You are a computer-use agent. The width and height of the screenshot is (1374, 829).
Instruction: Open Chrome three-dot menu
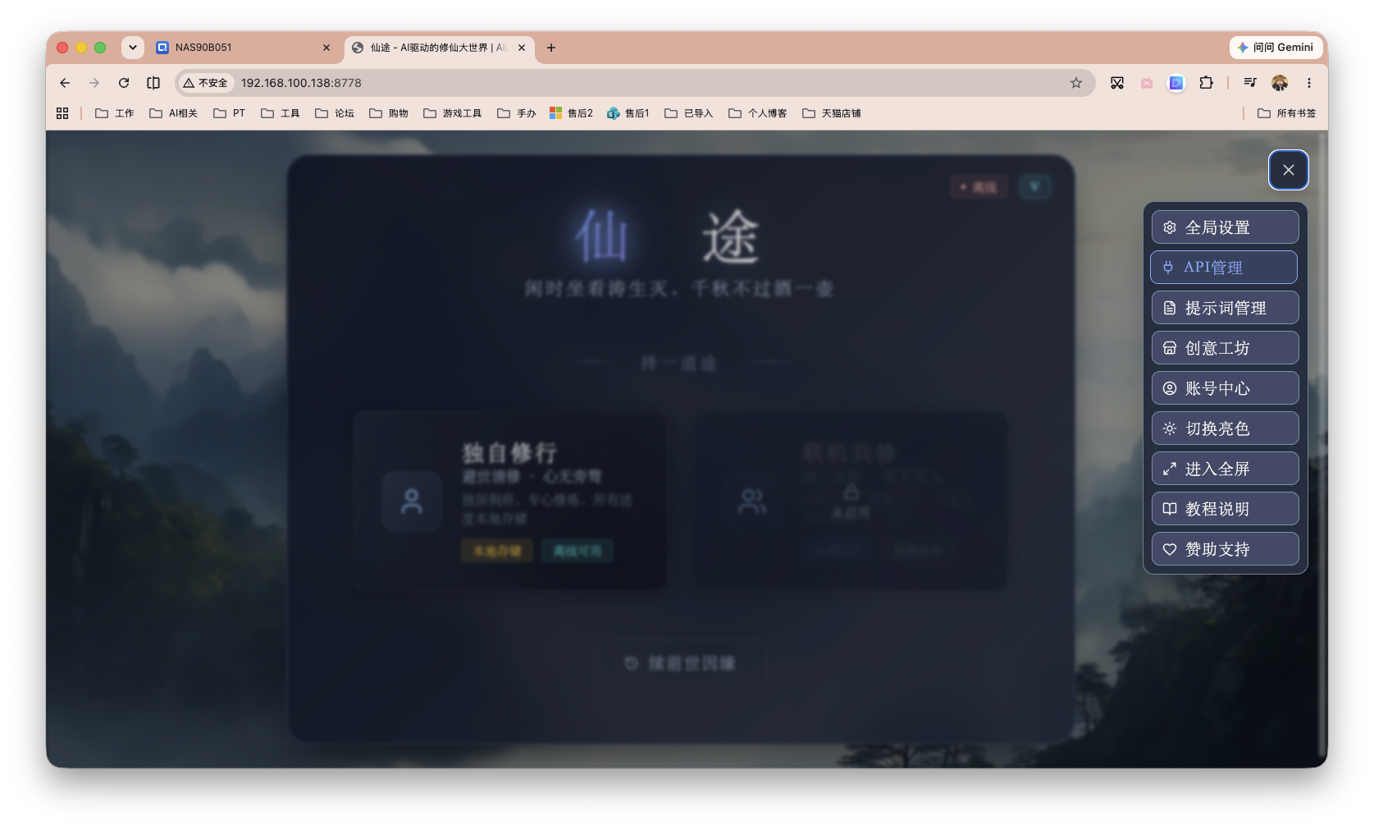coord(1309,83)
